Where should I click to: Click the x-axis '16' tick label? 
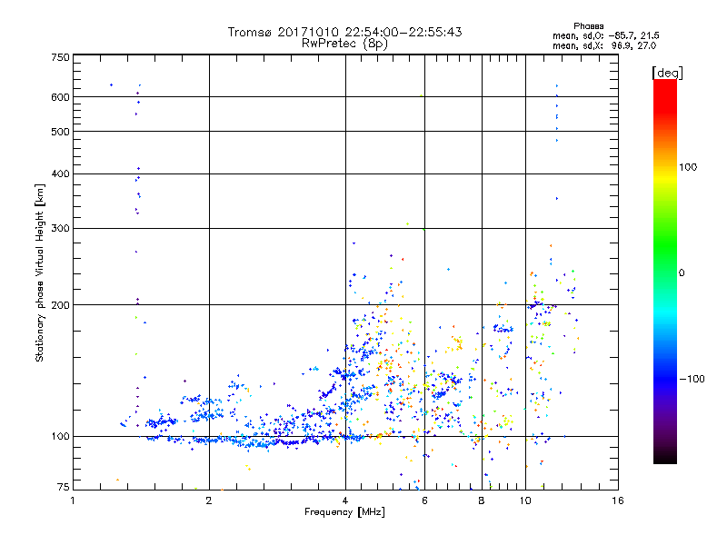(618, 500)
